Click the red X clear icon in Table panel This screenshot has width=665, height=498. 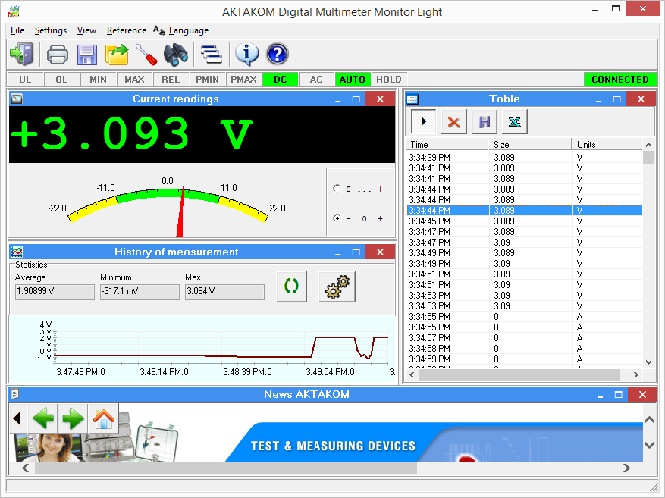pyautogui.click(x=453, y=121)
